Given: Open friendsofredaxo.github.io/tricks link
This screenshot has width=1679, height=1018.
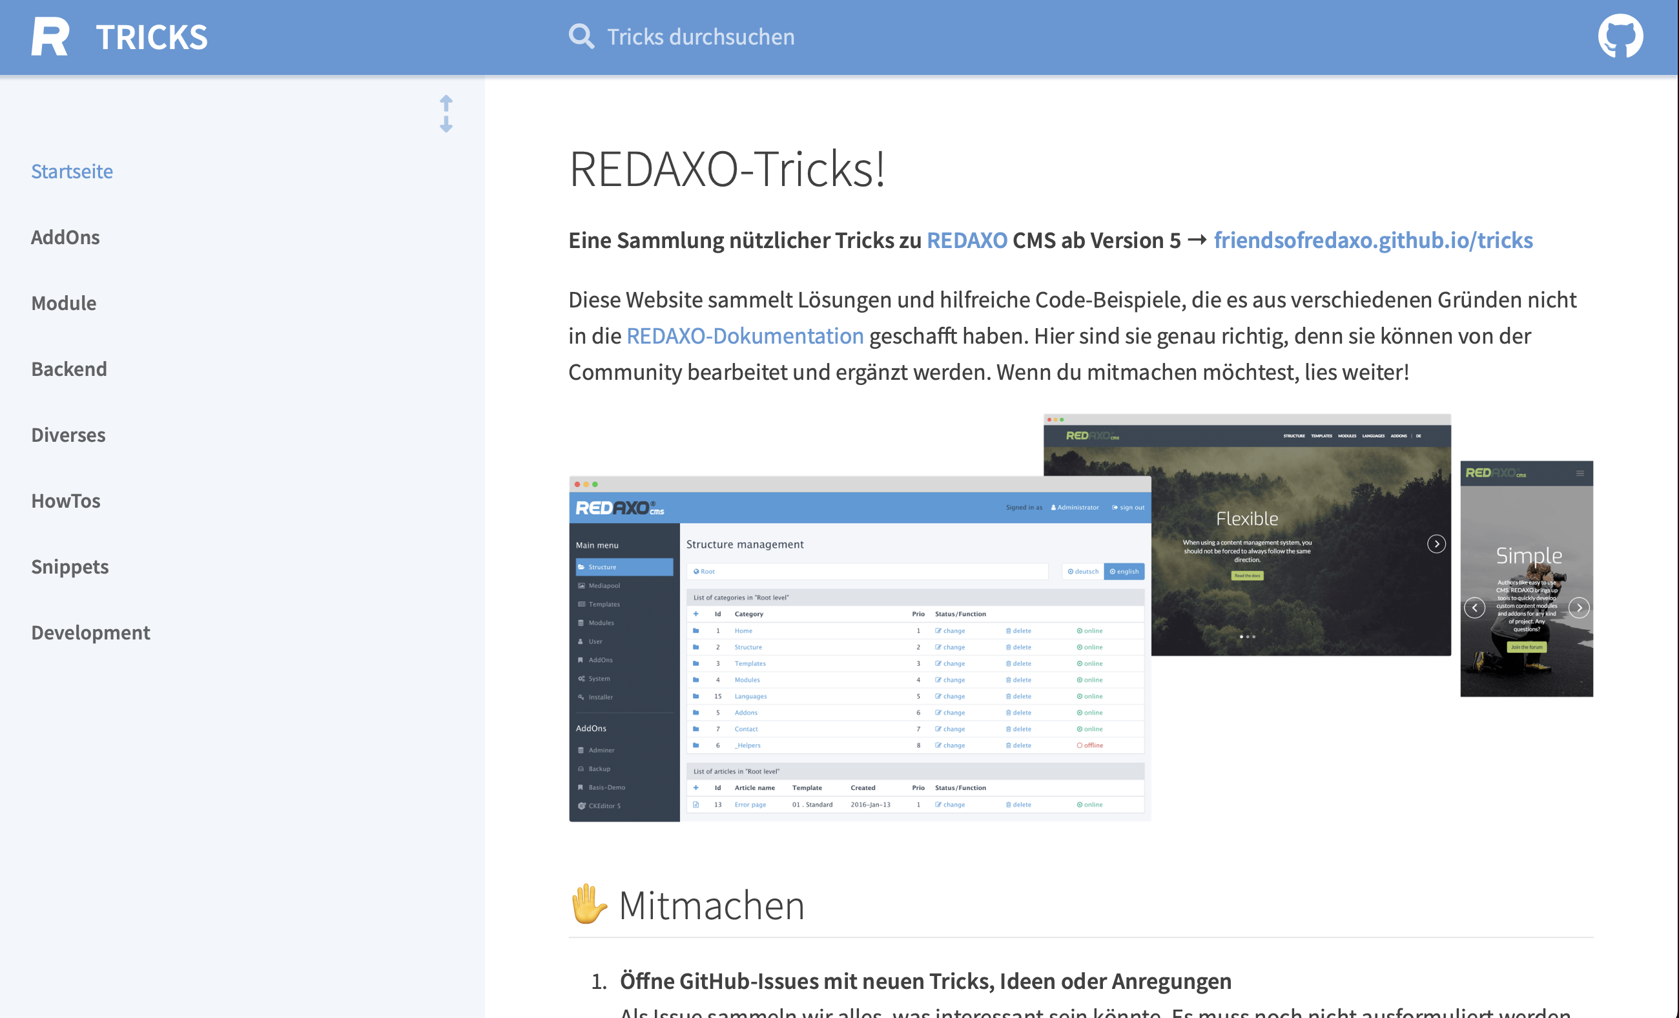Looking at the screenshot, I should (1372, 240).
